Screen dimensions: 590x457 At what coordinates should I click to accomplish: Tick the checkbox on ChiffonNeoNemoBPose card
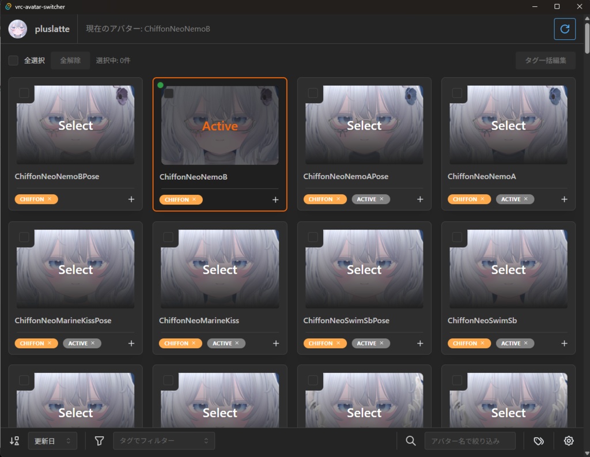pos(23,92)
